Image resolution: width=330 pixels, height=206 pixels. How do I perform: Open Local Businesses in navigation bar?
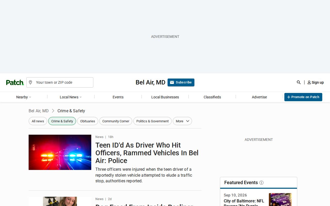[x=165, y=97]
